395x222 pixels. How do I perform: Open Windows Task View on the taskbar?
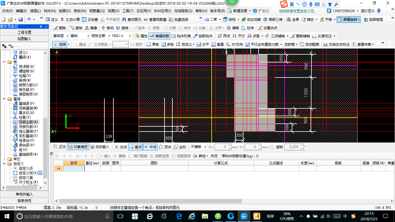click(120, 216)
